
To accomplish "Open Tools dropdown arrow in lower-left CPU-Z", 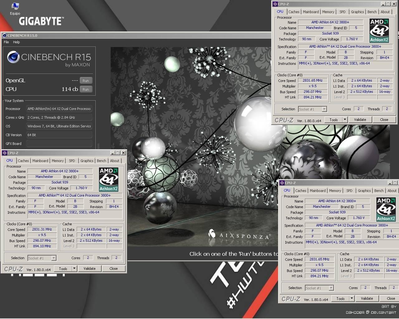I will (x=74, y=269).
